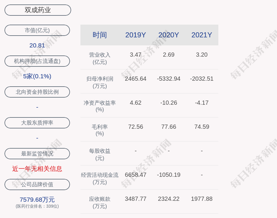
Task: Click the 归母净利润(万元) row label
Action: coord(100,82)
